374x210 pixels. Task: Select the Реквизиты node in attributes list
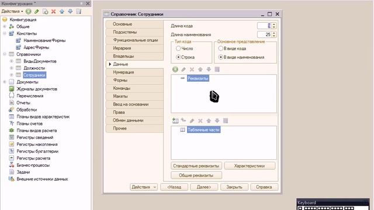tap(198, 78)
